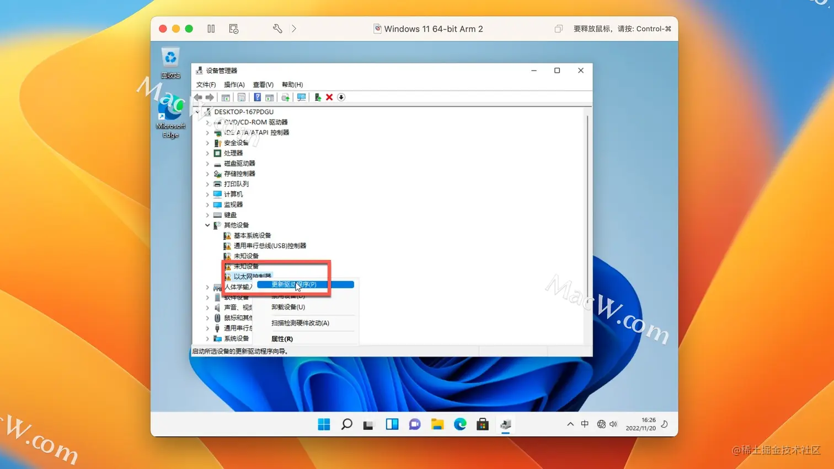Click the Back arrow in Device Manager toolbar

[x=198, y=98]
